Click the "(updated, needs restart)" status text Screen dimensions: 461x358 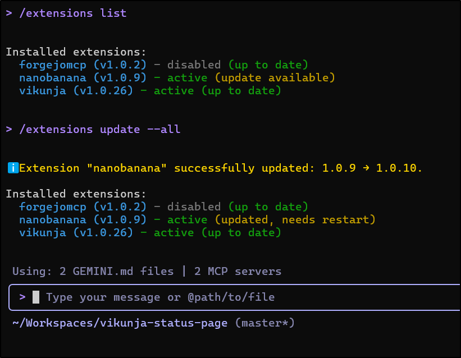(x=295, y=219)
